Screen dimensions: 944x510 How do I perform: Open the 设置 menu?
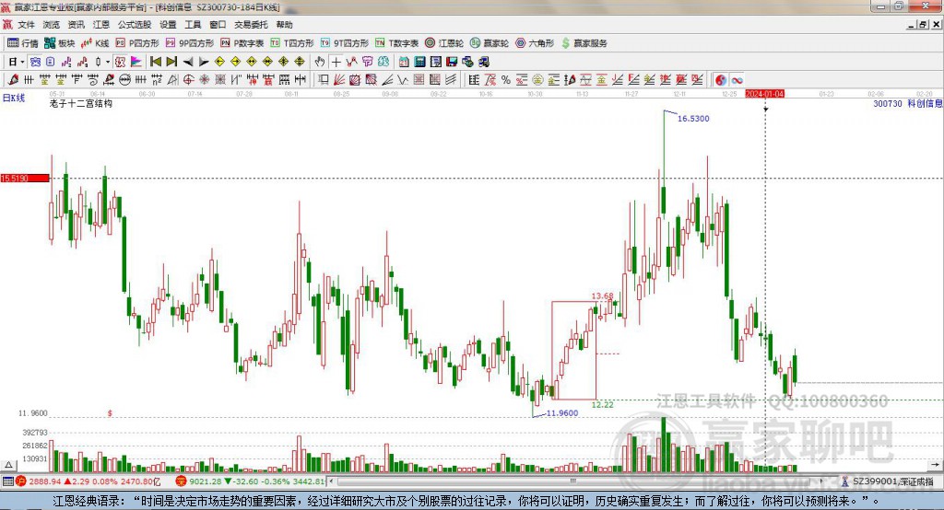168,25
